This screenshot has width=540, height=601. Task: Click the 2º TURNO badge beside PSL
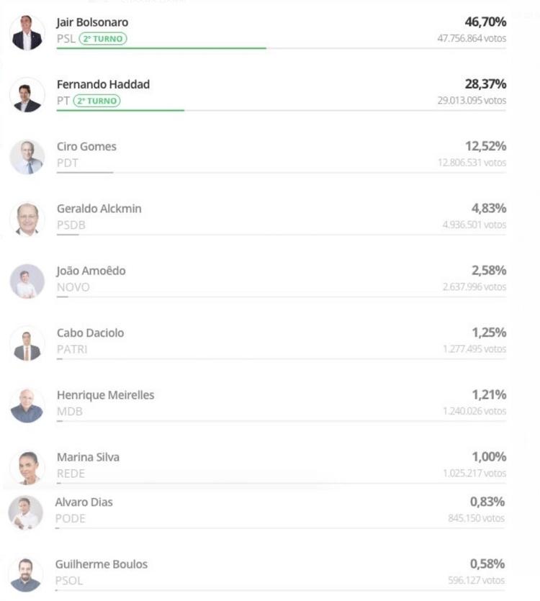point(103,39)
